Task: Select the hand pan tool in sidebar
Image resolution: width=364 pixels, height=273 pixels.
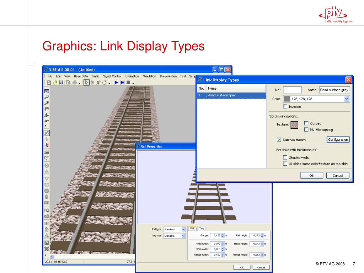Action: click(x=47, y=109)
